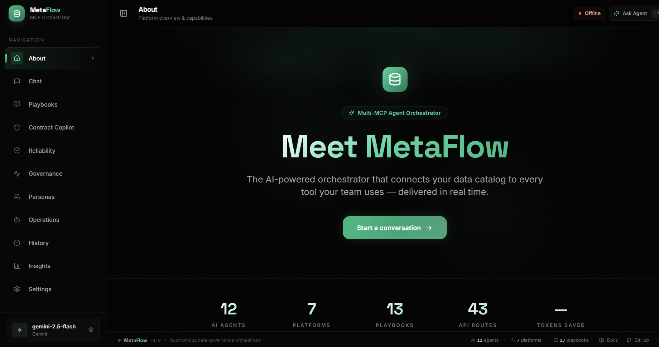
Task: Click the MetaFlow MCP Orchestrator title
Action: (50, 13)
